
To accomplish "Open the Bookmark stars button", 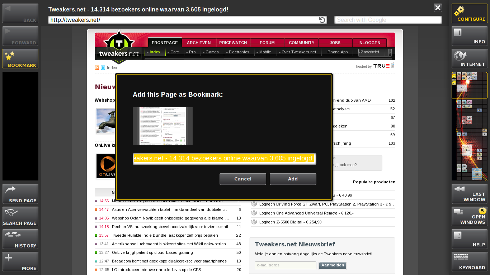I will coord(20,59).
